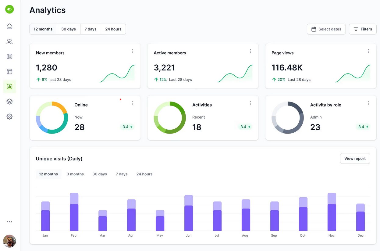Image resolution: width=380 pixels, height=251 pixels.
Task: Open Settings via the gear icon
Action: coord(9,116)
